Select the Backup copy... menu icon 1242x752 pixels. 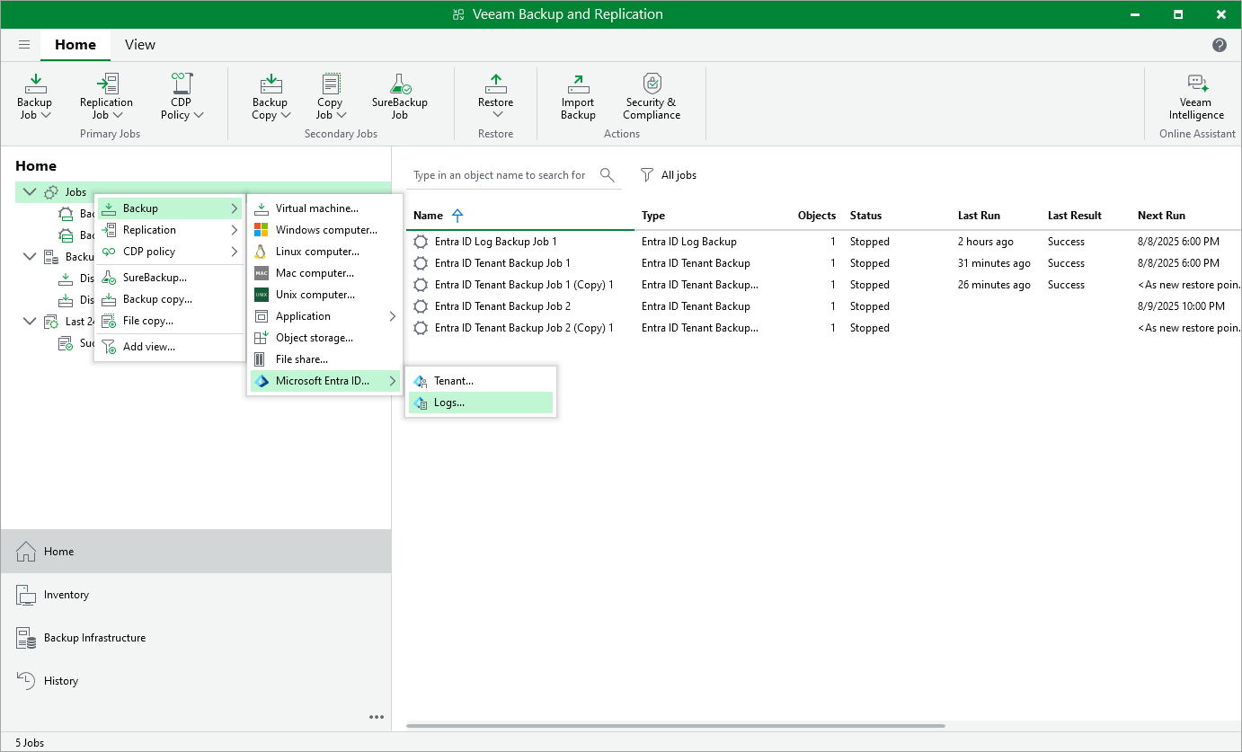click(109, 299)
